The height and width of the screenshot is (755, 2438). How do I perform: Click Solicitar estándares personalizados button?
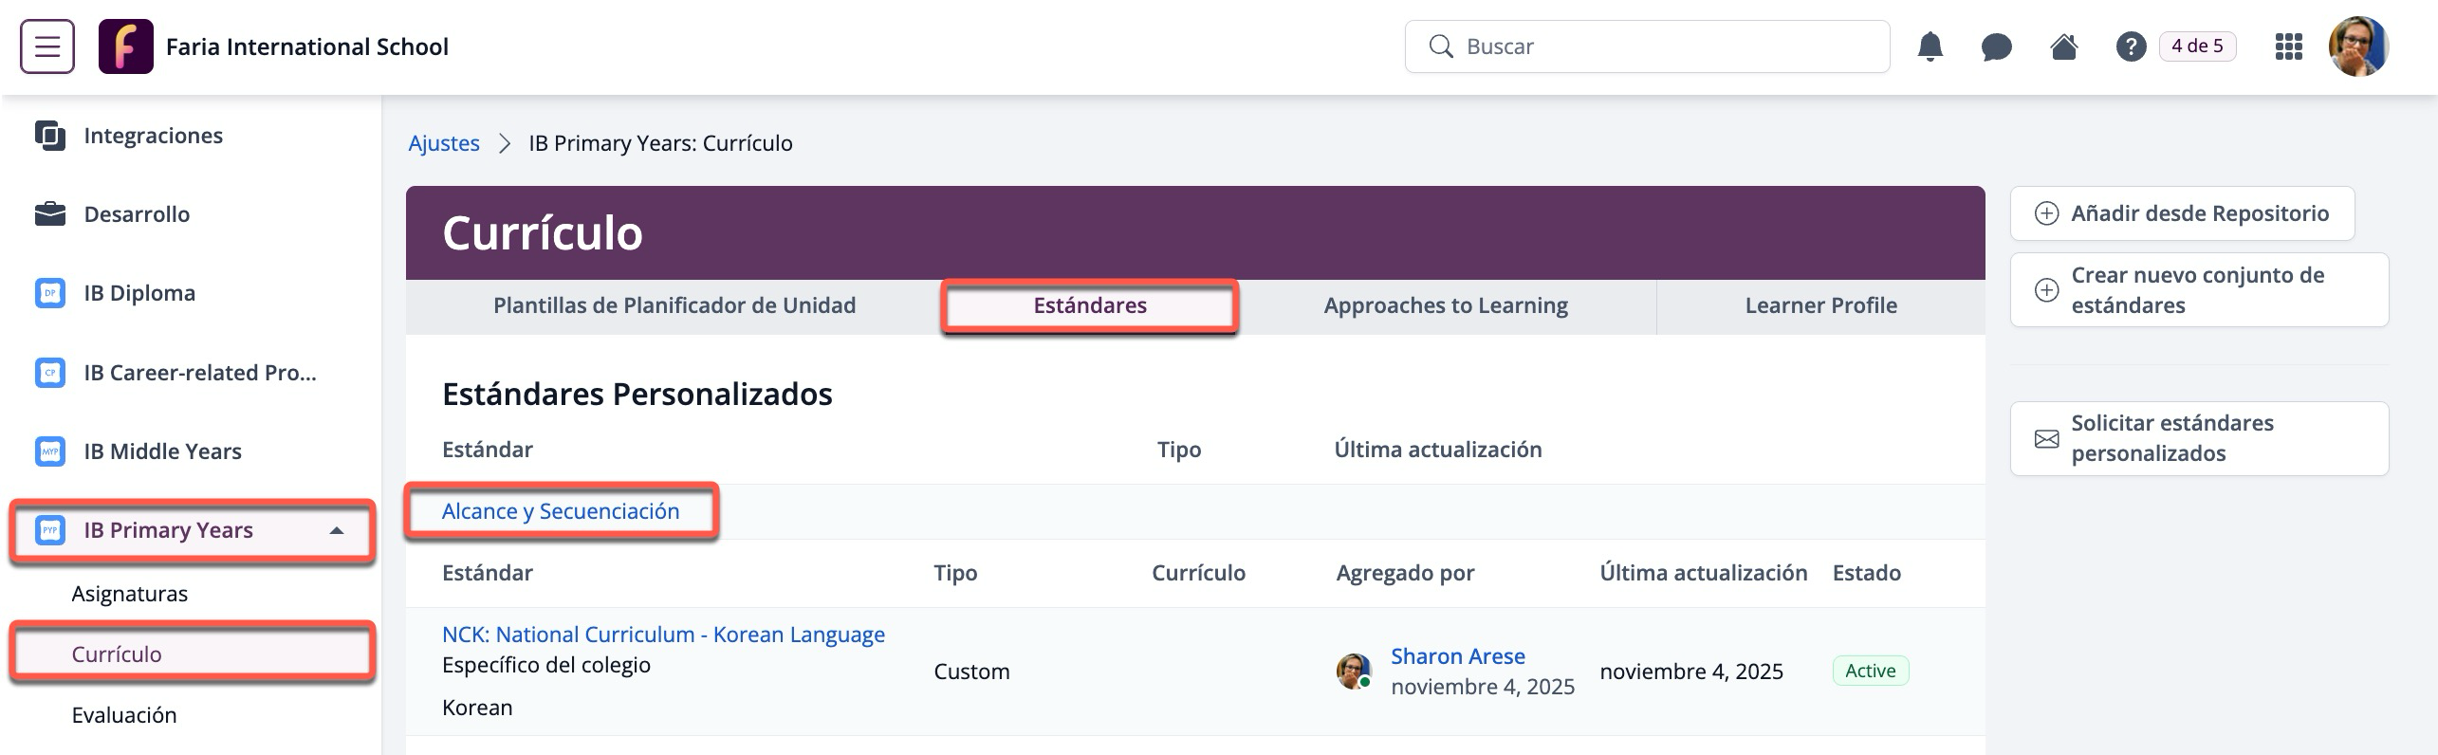(2199, 438)
